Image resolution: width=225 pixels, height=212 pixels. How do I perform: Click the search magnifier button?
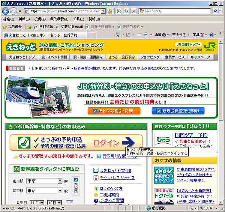click(x=215, y=11)
